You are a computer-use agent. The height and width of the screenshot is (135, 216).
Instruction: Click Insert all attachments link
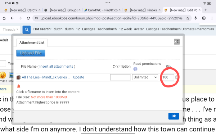coord(56,66)
